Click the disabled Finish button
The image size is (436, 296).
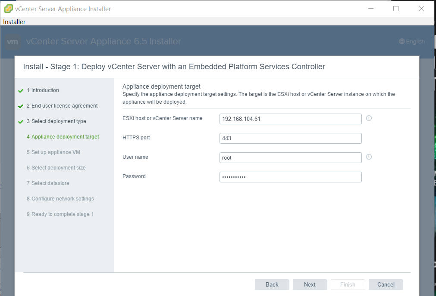click(x=348, y=285)
